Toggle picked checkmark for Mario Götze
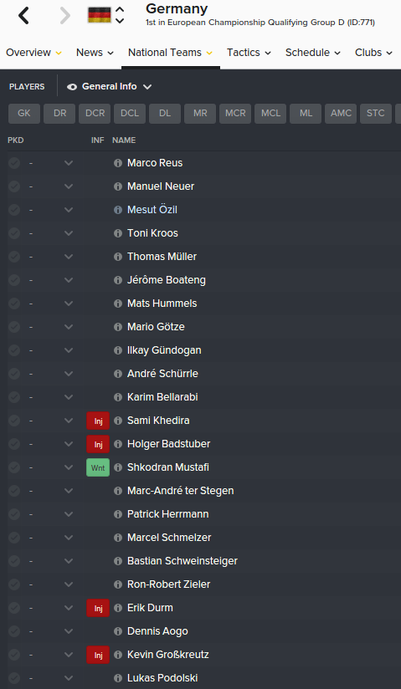The image size is (401, 689). click(x=14, y=327)
